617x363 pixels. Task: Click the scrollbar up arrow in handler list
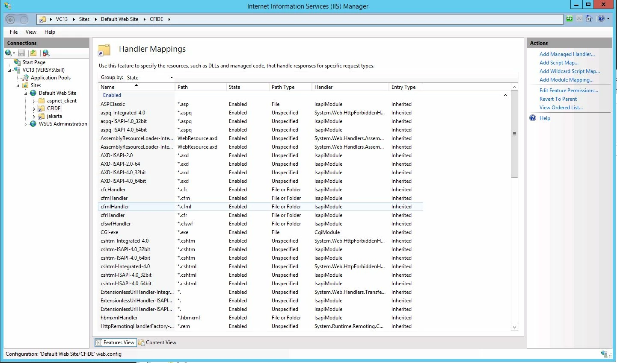pyautogui.click(x=514, y=87)
